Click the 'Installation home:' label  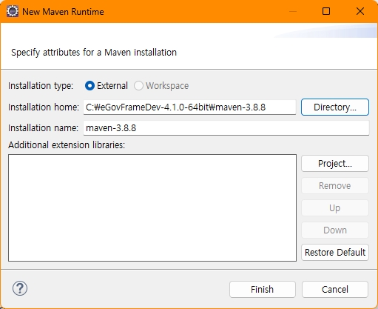point(44,107)
